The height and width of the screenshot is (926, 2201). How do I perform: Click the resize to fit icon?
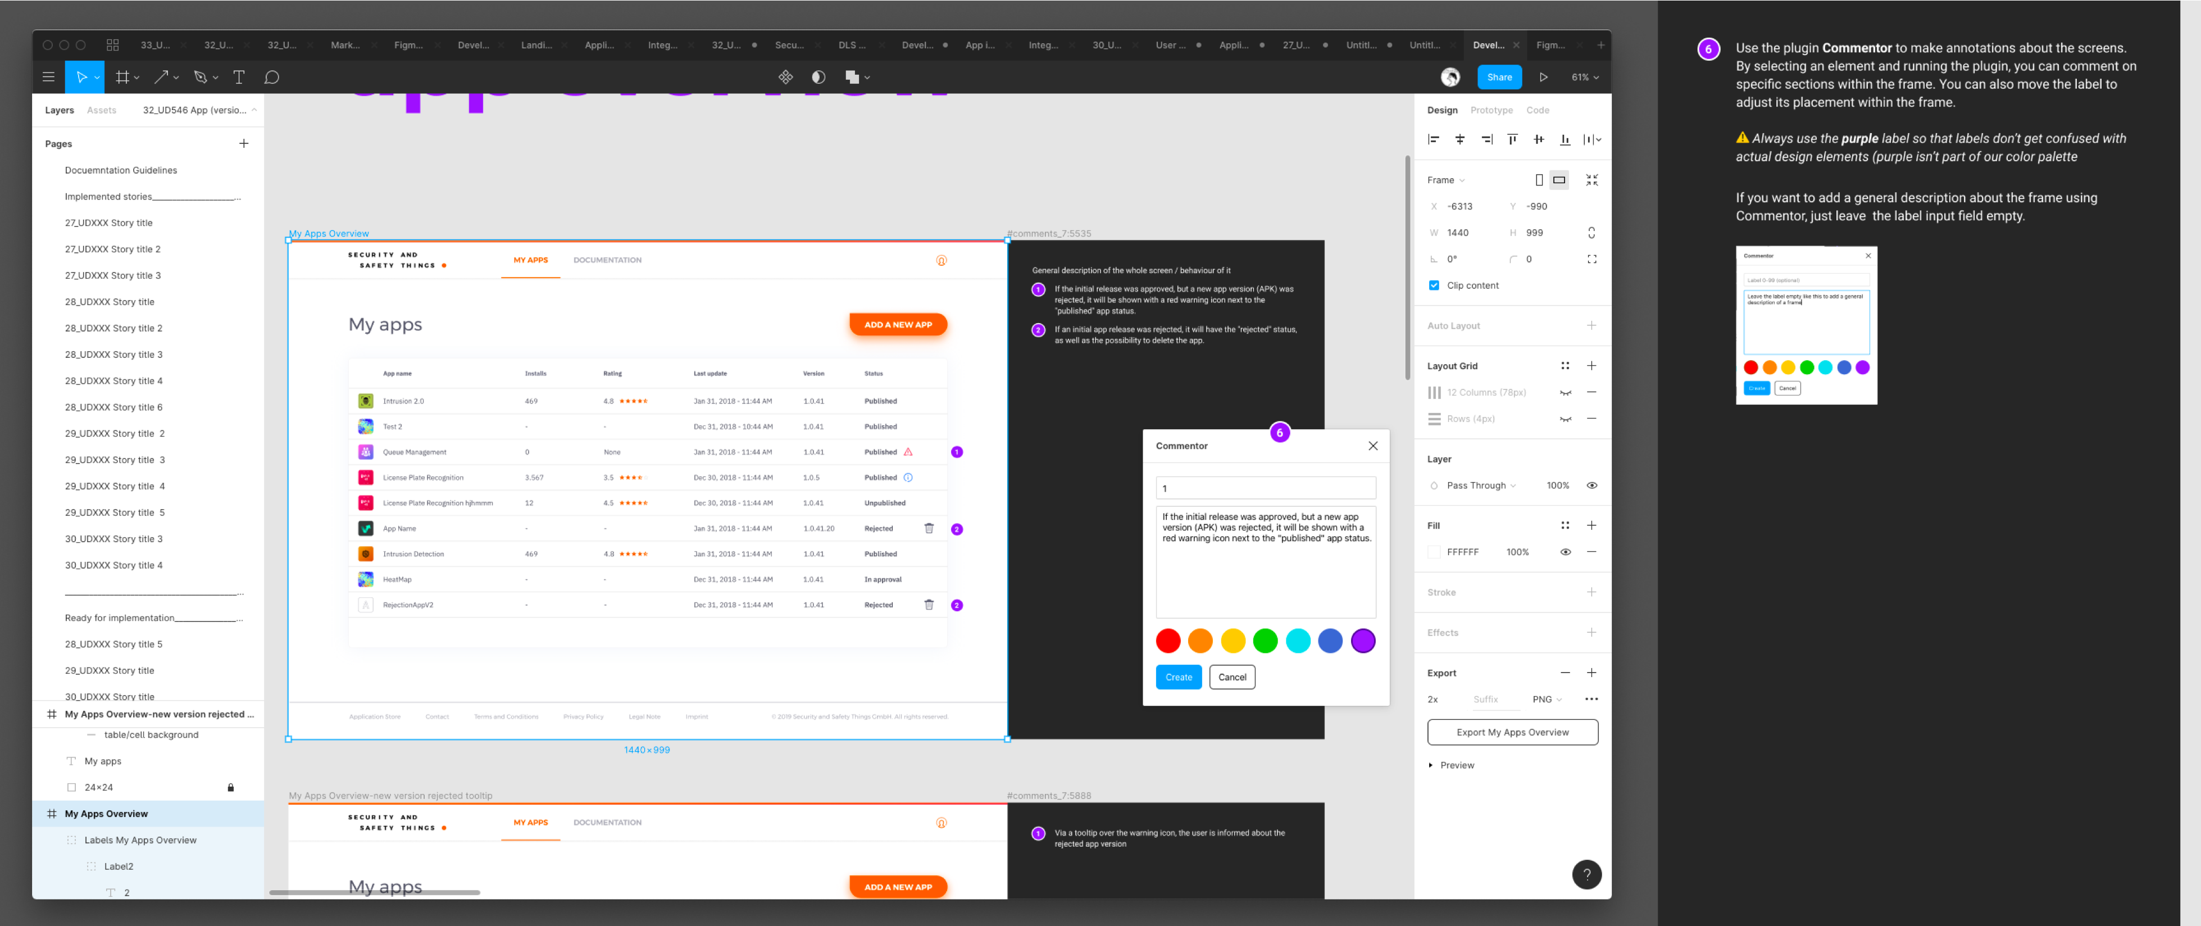[1591, 180]
